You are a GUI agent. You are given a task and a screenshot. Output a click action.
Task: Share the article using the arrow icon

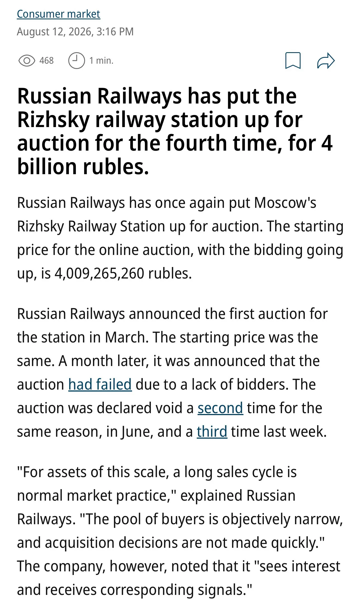[326, 61]
